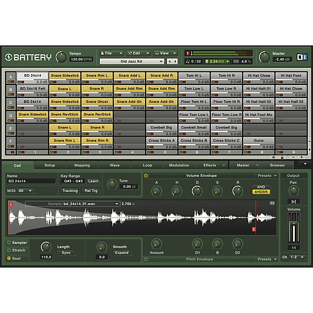
Task: Select the Beat mode radio button
Action: (x=9, y=258)
